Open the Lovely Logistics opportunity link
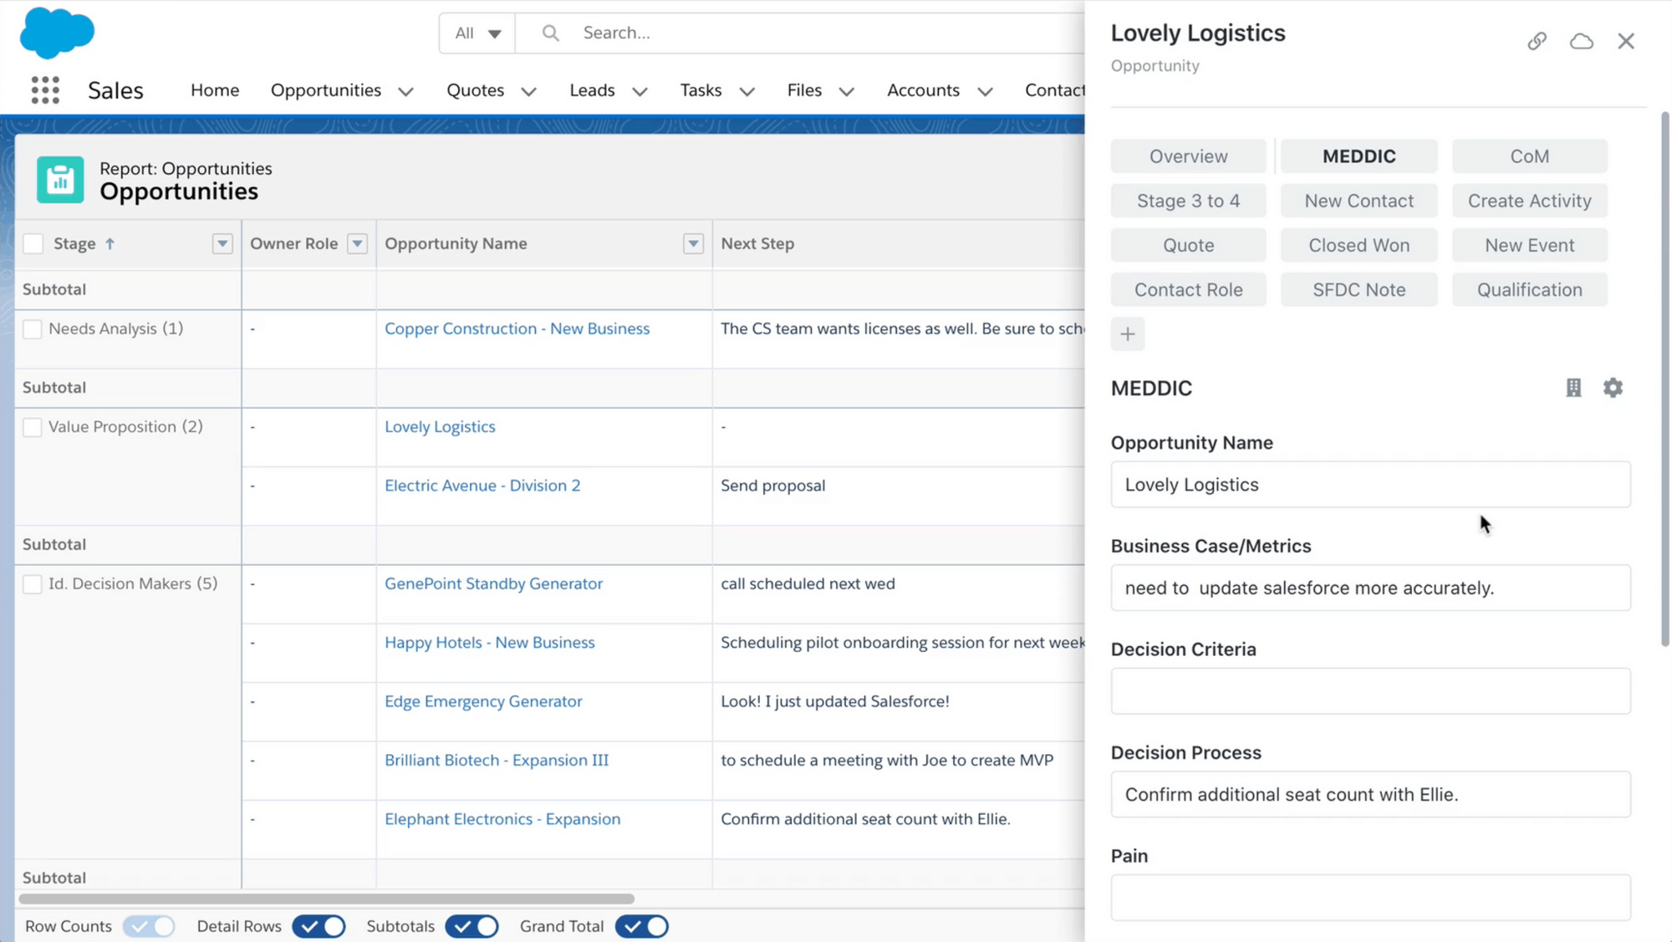The image size is (1672, 942). (x=440, y=426)
